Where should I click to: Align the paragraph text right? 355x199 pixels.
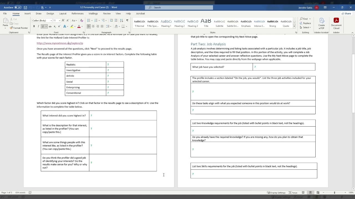tap(98, 27)
